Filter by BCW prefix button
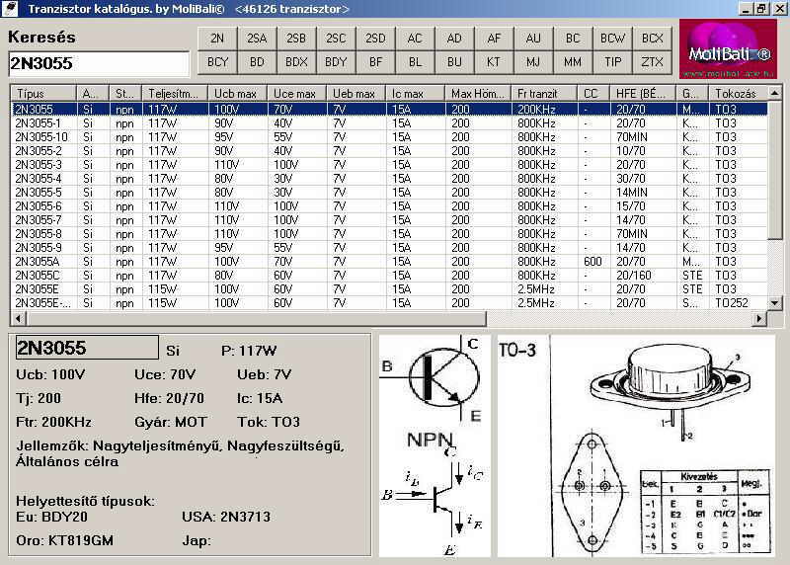790x565 pixels. tap(612, 39)
